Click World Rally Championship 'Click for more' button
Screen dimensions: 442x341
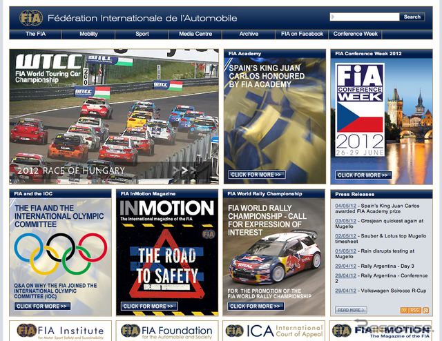click(256, 306)
